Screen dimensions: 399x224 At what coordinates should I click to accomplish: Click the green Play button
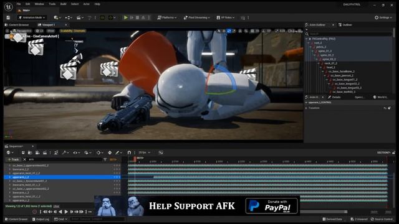tap(126, 17)
